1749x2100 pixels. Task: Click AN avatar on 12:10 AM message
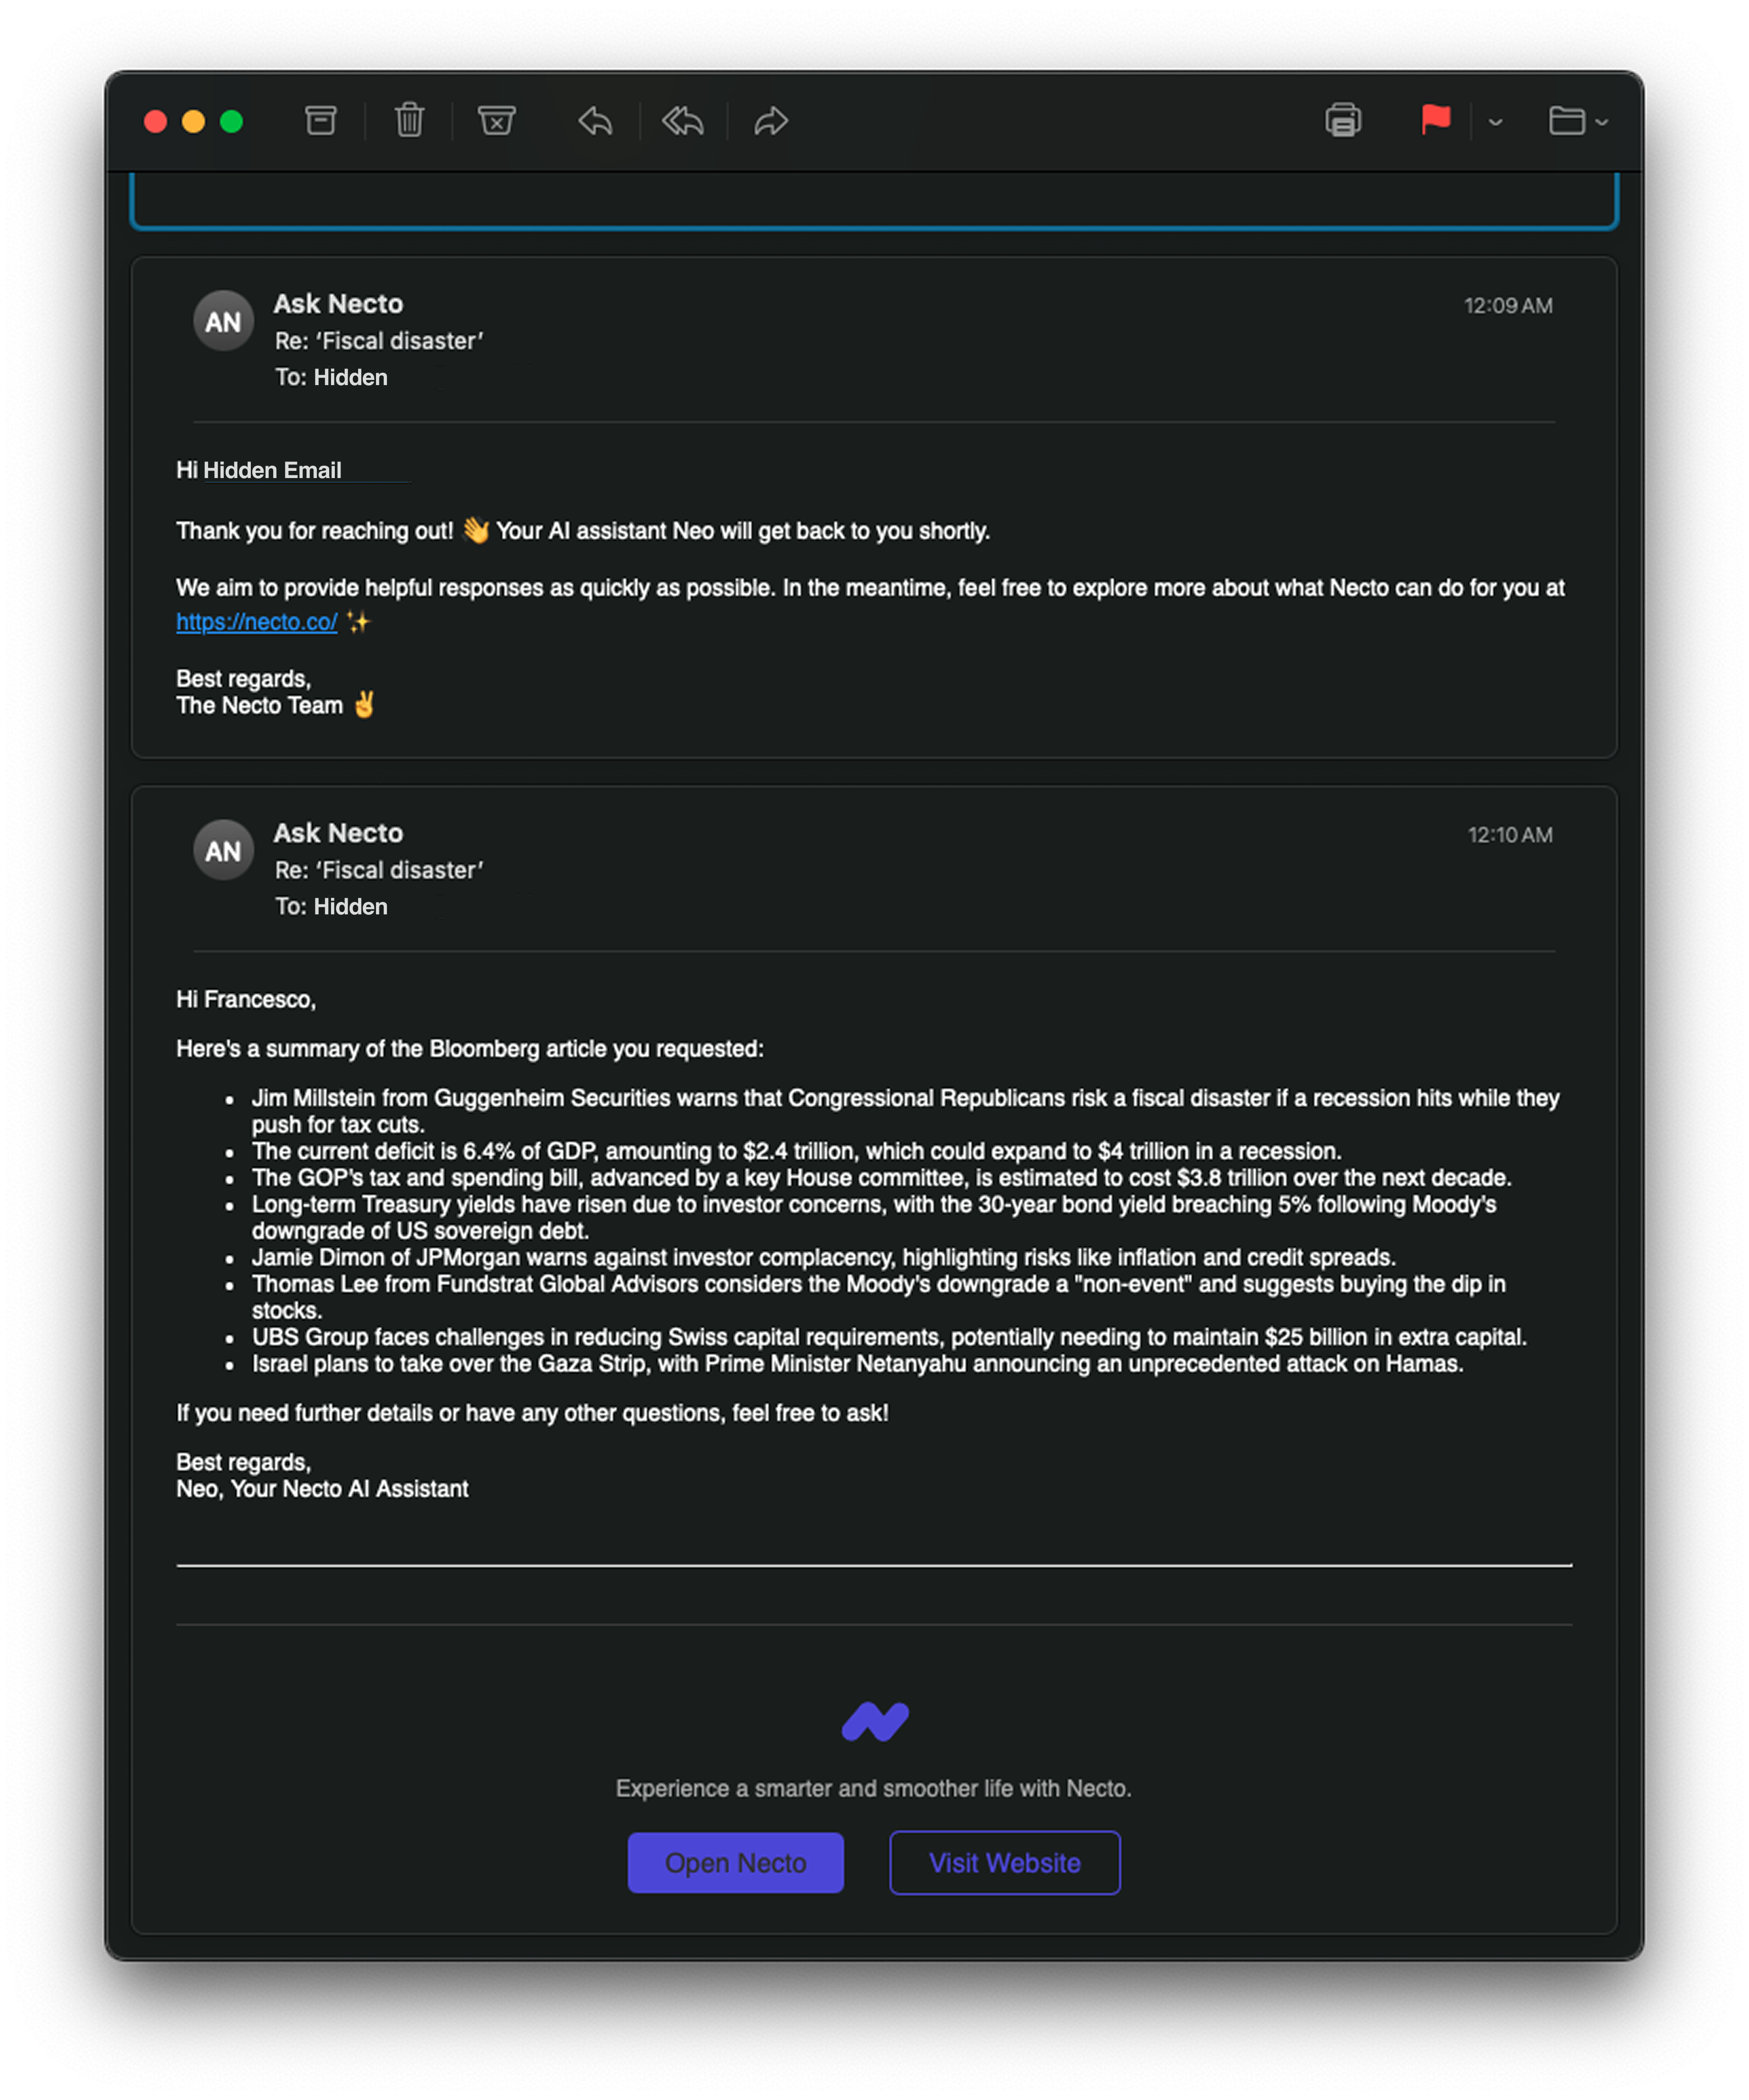(x=223, y=850)
